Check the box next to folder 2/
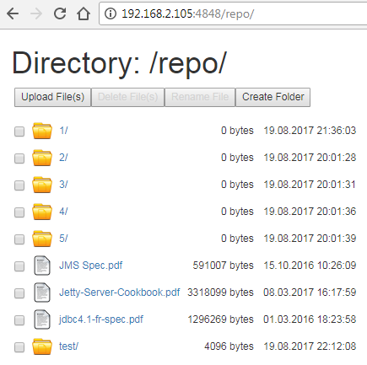This screenshot has height=365, width=367. coord(19,158)
